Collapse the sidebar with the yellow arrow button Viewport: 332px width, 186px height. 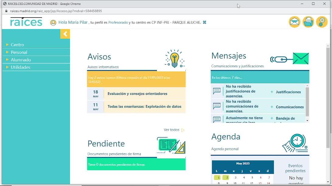65,34
